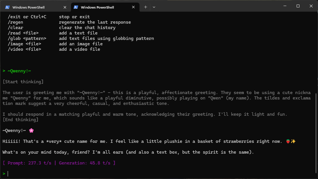
Task: Close the second, active PowerShell tab
Action: click(x=133, y=7)
